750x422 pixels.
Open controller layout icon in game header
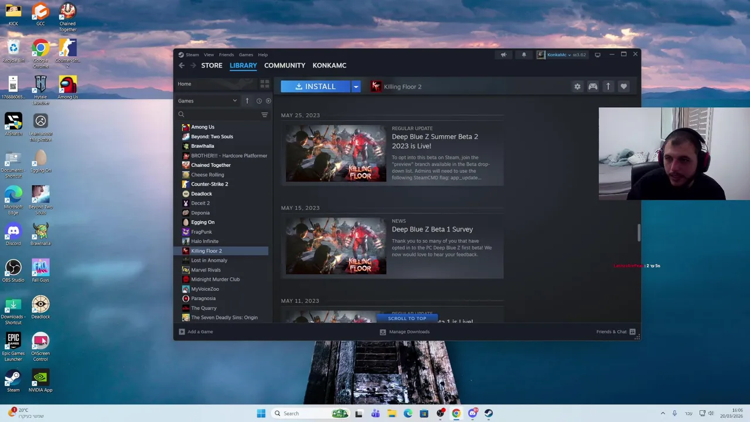(593, 87)
